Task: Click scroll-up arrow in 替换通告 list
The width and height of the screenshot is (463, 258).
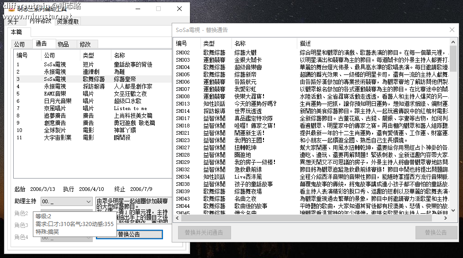Action: tap(453, 42)
